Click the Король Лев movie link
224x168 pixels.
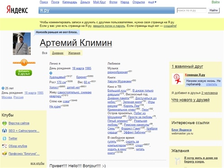(131, 106)
